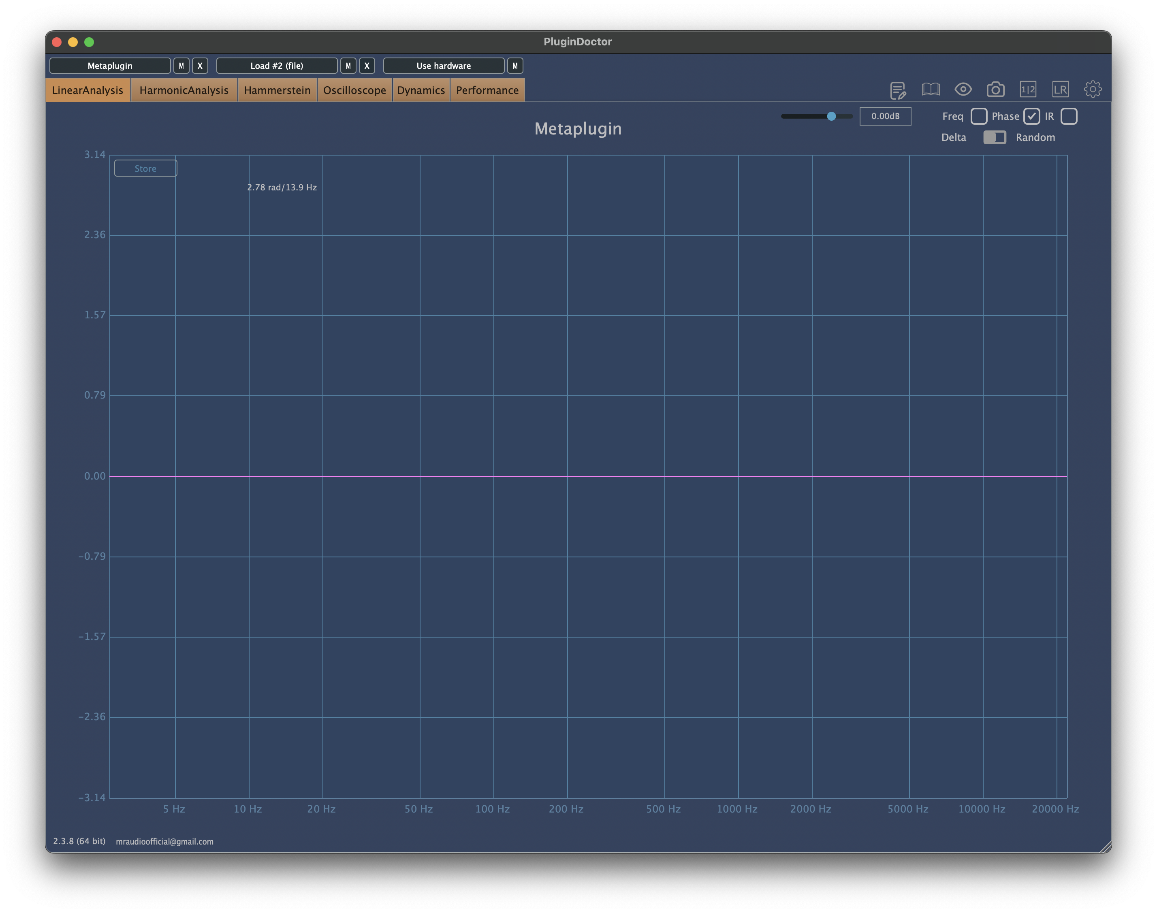
Task: Open the settings gear icon
Action: pyautogui.click(x=1093, y=89)
